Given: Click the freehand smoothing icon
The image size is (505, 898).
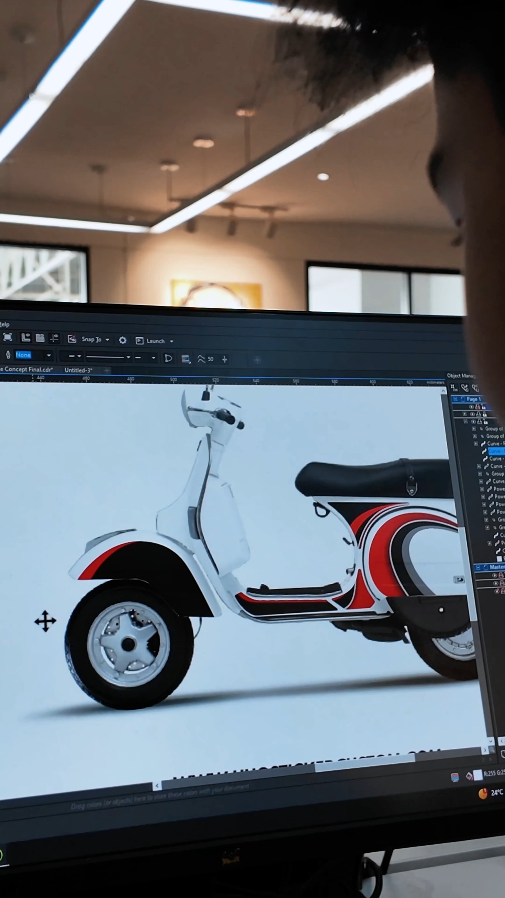Looking at the screenshot, I should (x=201, y=359).
